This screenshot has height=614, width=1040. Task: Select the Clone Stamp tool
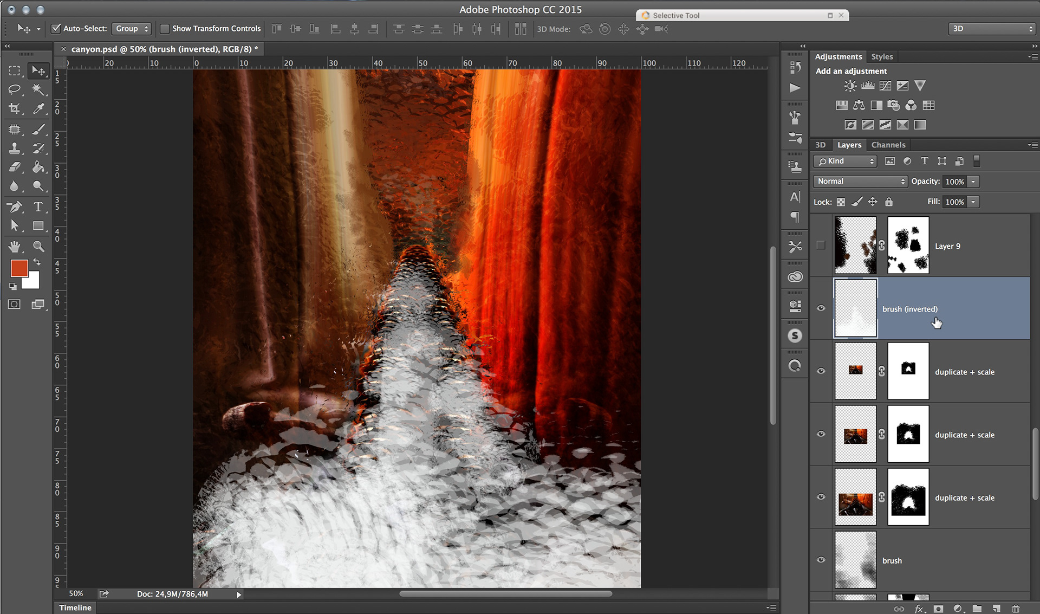pyautogui.click(x=15, y=148)
